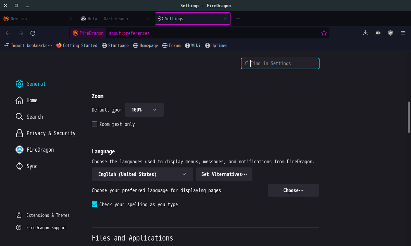Image resolution: width=411 pixels, height=246 pixels.
Task: Open the Homepage bookmark
Action: pyautogui.click(x=146, y=45)
